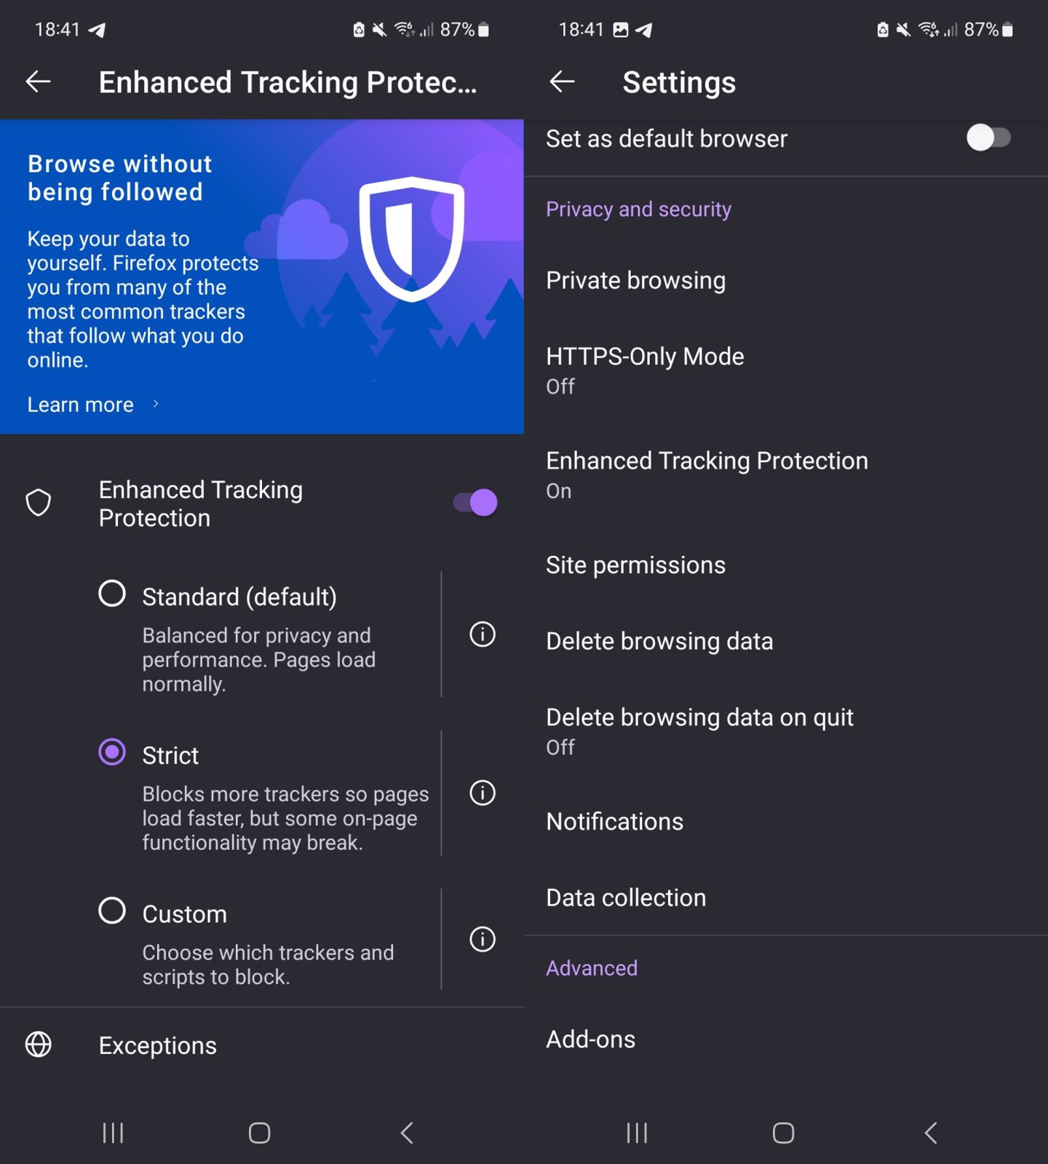The width and height of the screenshot is (1048, 1164).
Task: Tap the Recents button in the navigation bar
Action: 113,1132
